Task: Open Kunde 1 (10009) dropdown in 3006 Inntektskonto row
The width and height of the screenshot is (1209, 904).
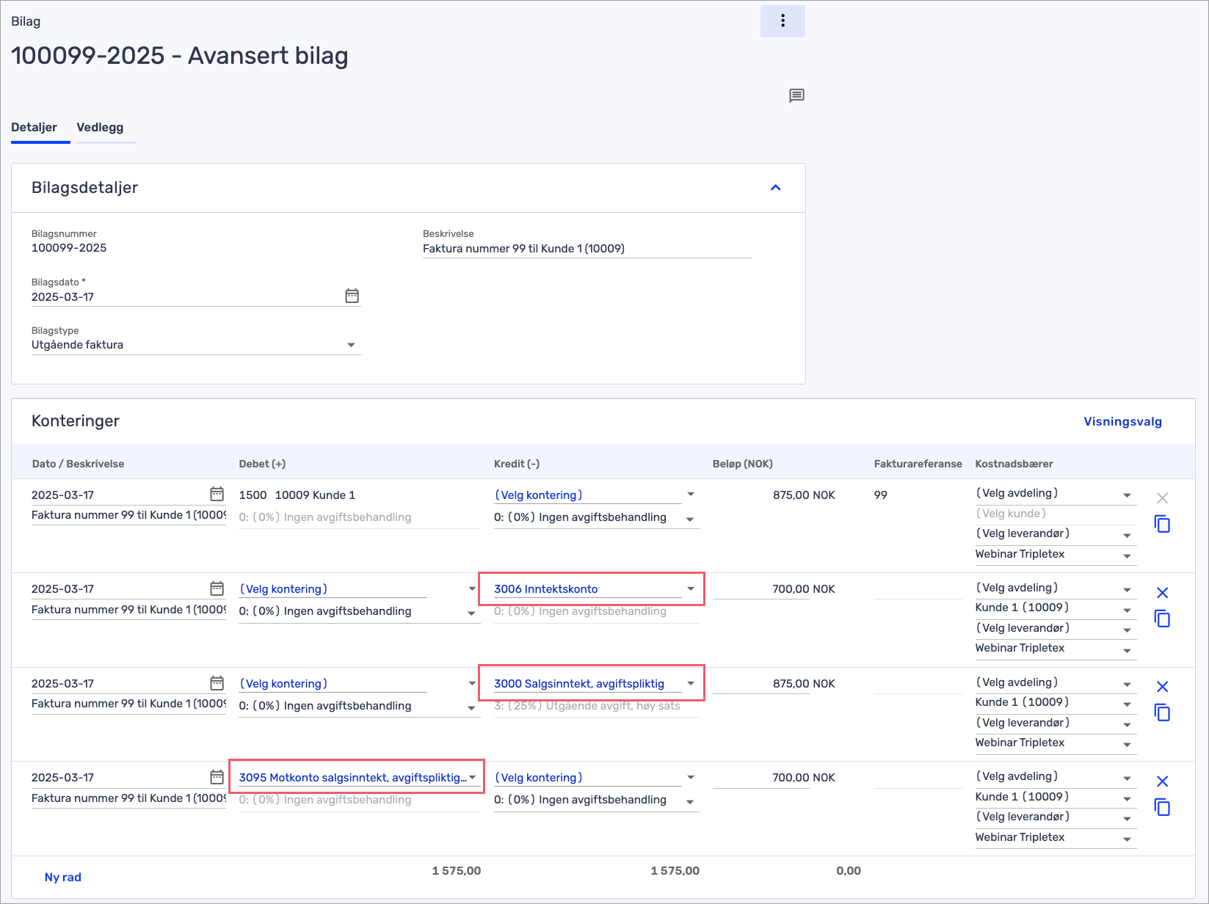Action: coord(1055,608)
